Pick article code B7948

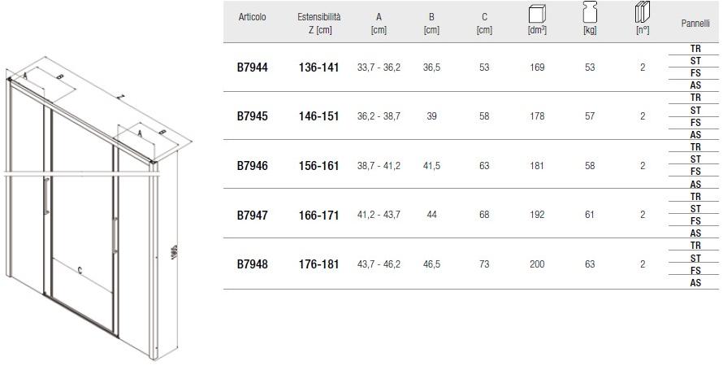click(252, 264)
